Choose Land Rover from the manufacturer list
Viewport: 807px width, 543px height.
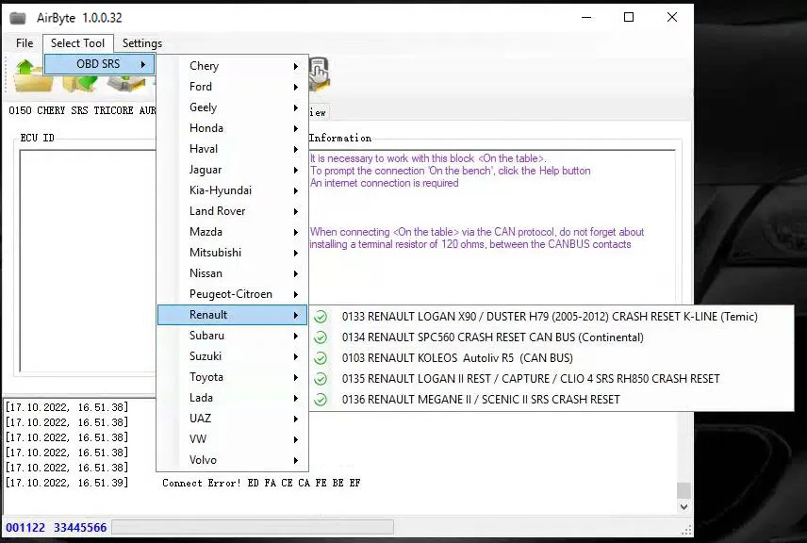217,211
